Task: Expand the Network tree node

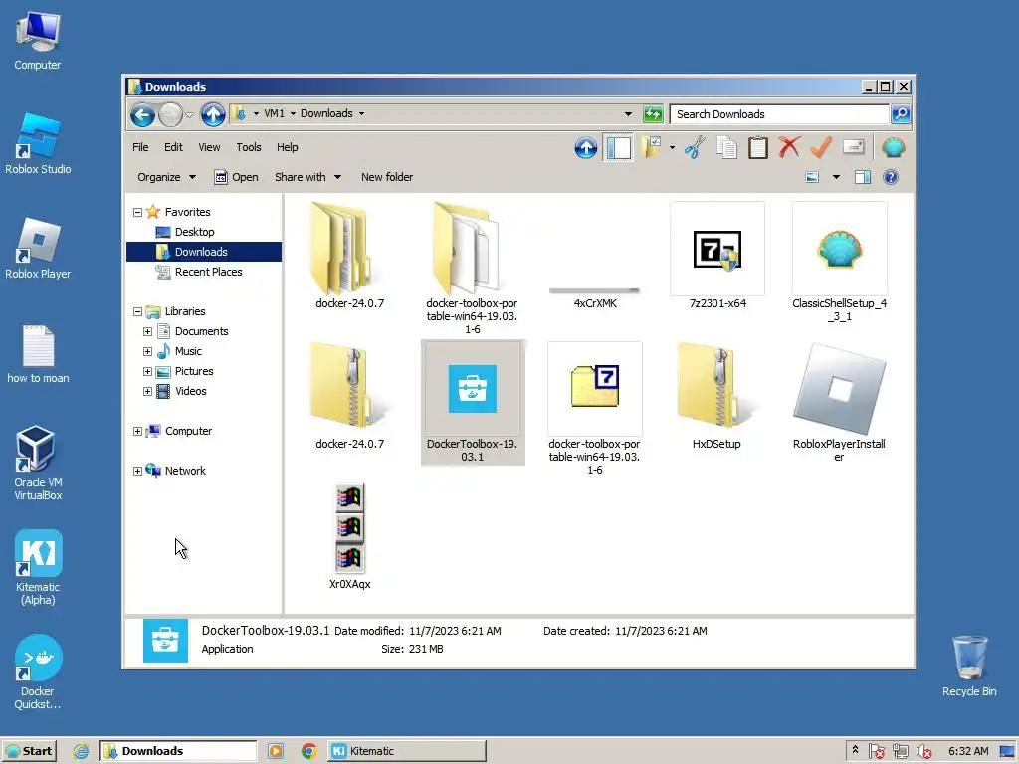Action: (x=137, y=471)
